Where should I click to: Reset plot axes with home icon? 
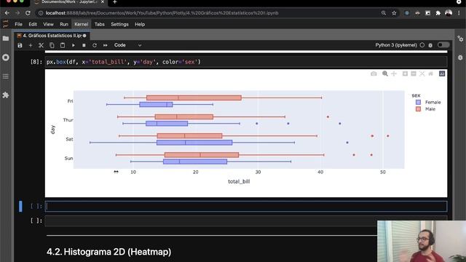[430, 74]
